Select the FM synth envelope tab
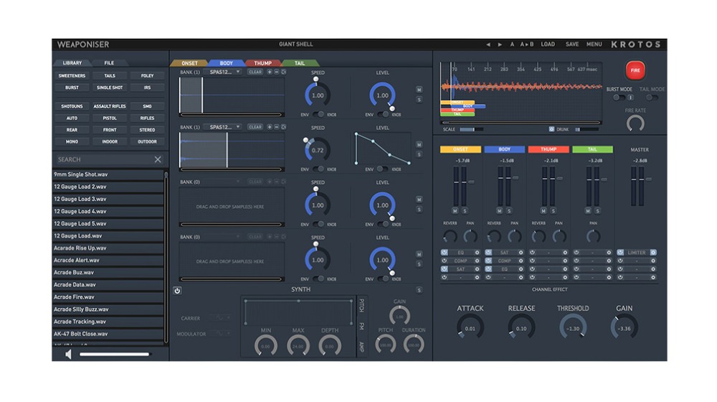The height and width of the screenshot is (402, 717). coord(361,326)
